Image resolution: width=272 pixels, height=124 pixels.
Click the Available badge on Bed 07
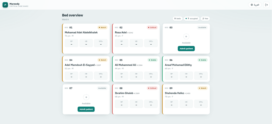(102, 88)
